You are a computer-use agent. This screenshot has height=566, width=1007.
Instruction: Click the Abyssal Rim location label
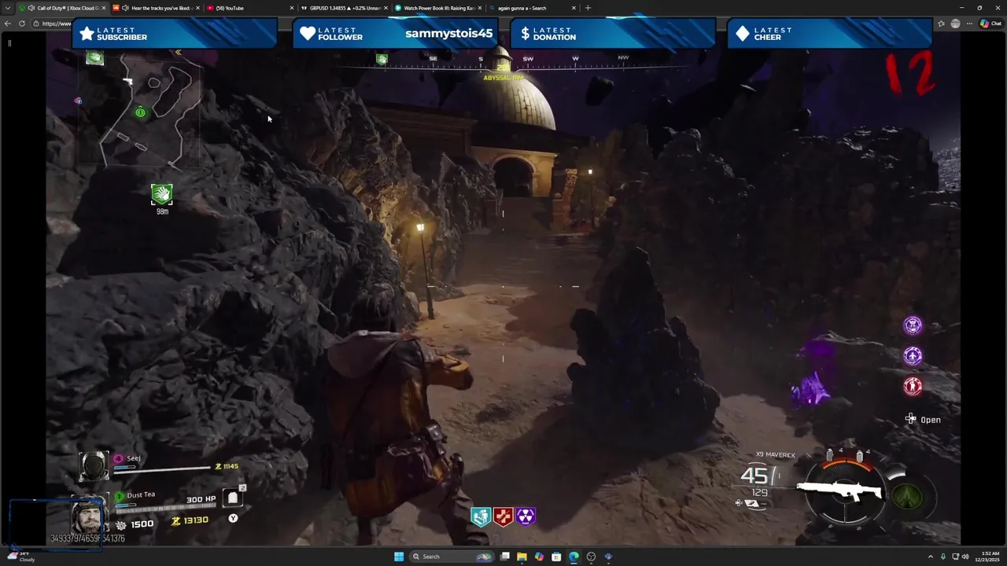tap(503, 78)
